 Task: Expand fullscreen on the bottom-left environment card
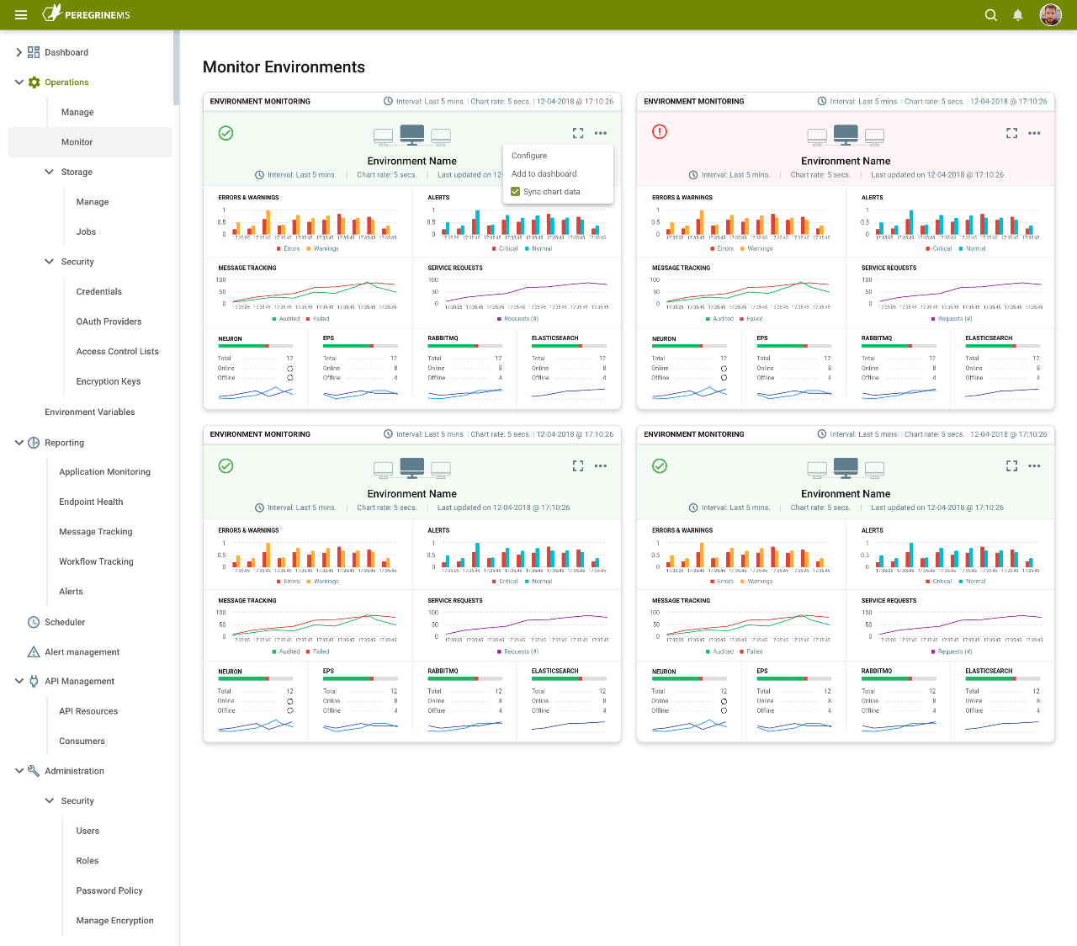click(578, 465)
